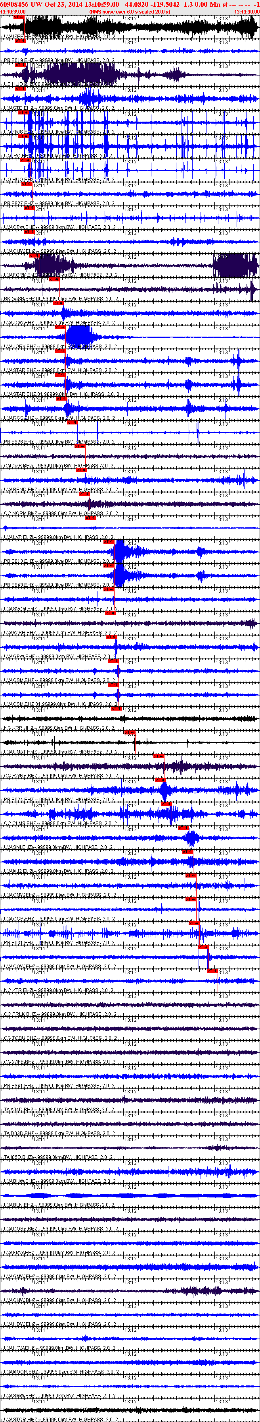The height and width of the screenshot is (1422, 260).
Task: Click the CC NORM BHZ station label
Action: point(61,513)
